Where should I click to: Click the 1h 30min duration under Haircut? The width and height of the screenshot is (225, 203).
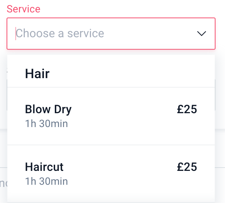point(46,181)
